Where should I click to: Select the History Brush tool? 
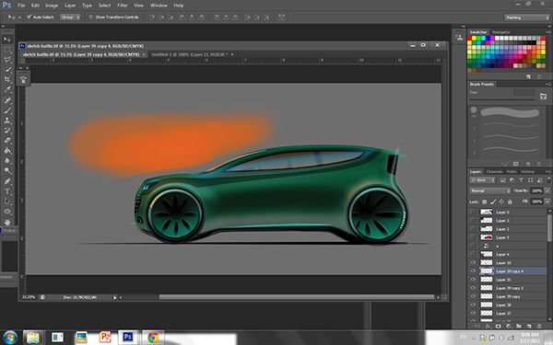click(7, 131)
